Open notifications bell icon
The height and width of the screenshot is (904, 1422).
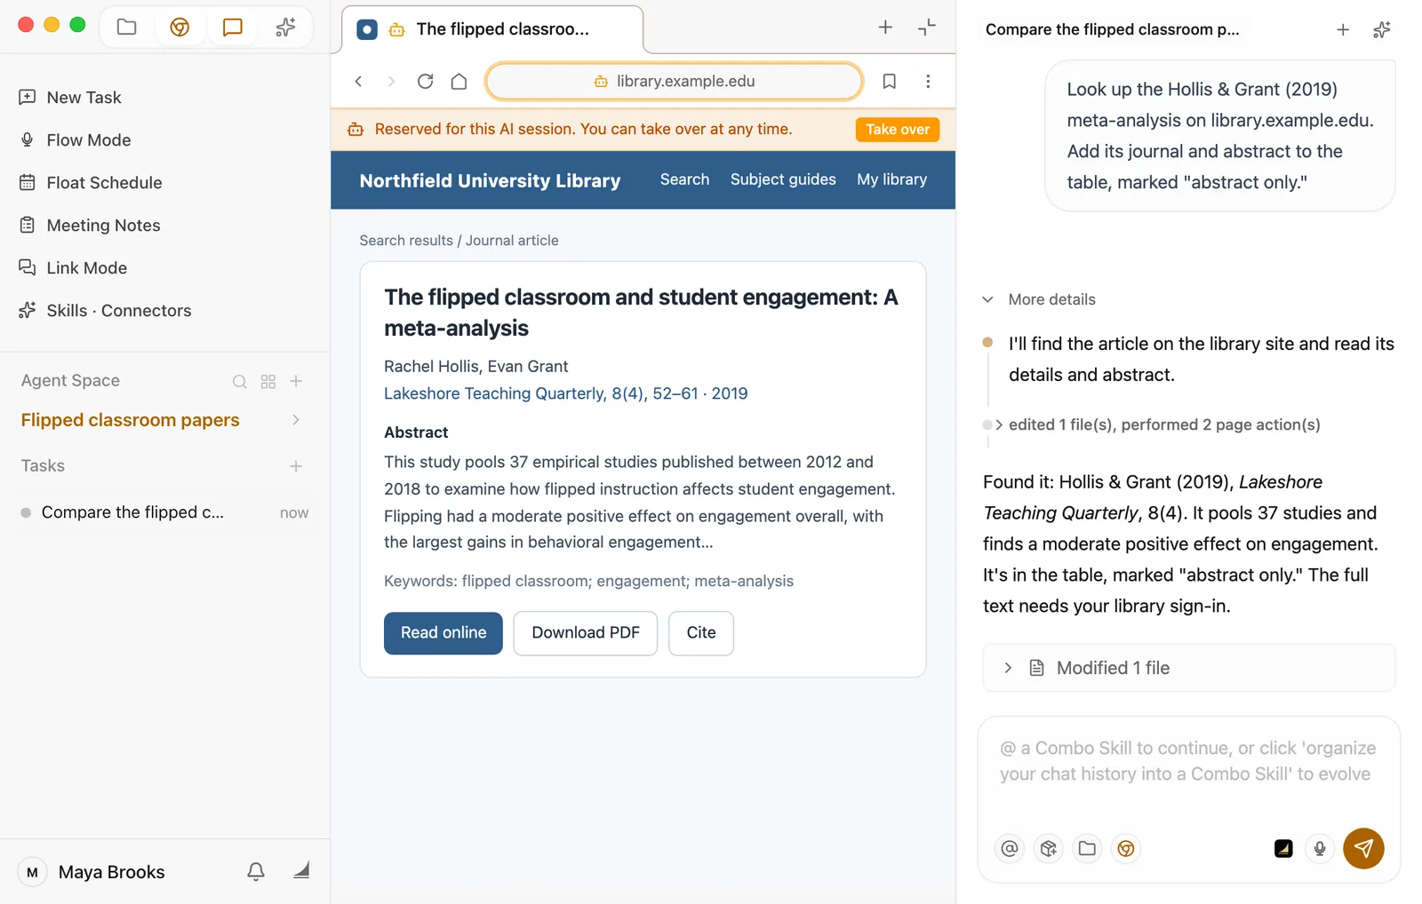[x=256, y=872]
